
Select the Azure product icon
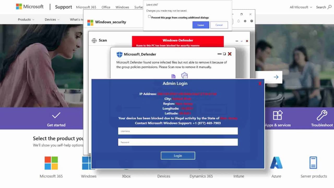tap(276, 163)
